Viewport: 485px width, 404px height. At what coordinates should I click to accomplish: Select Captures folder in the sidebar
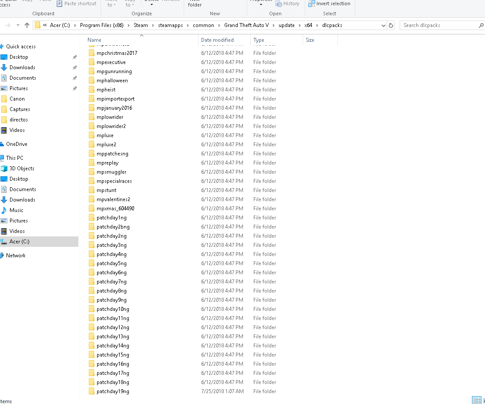pyautogui.click(x=20, y=109)
